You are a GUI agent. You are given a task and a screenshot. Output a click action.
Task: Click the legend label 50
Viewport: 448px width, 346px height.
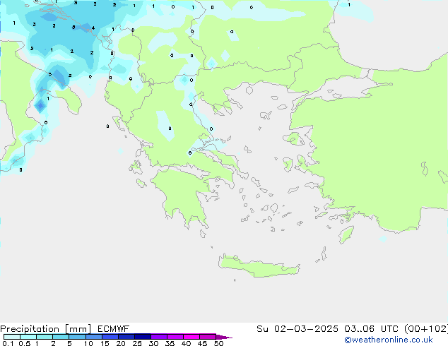(218, 343)
